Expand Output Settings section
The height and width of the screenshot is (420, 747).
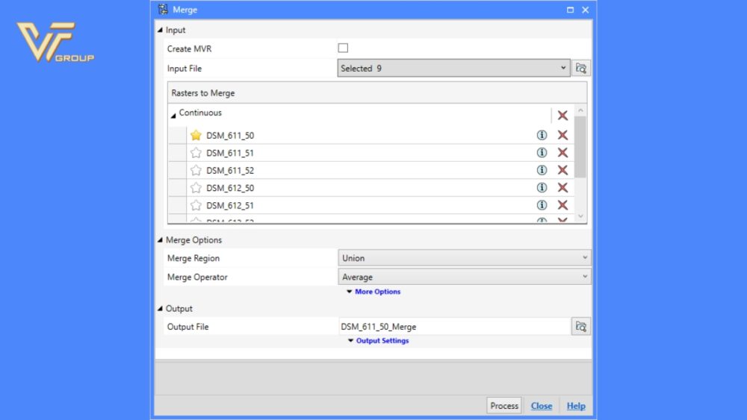[x=379, y=341]
